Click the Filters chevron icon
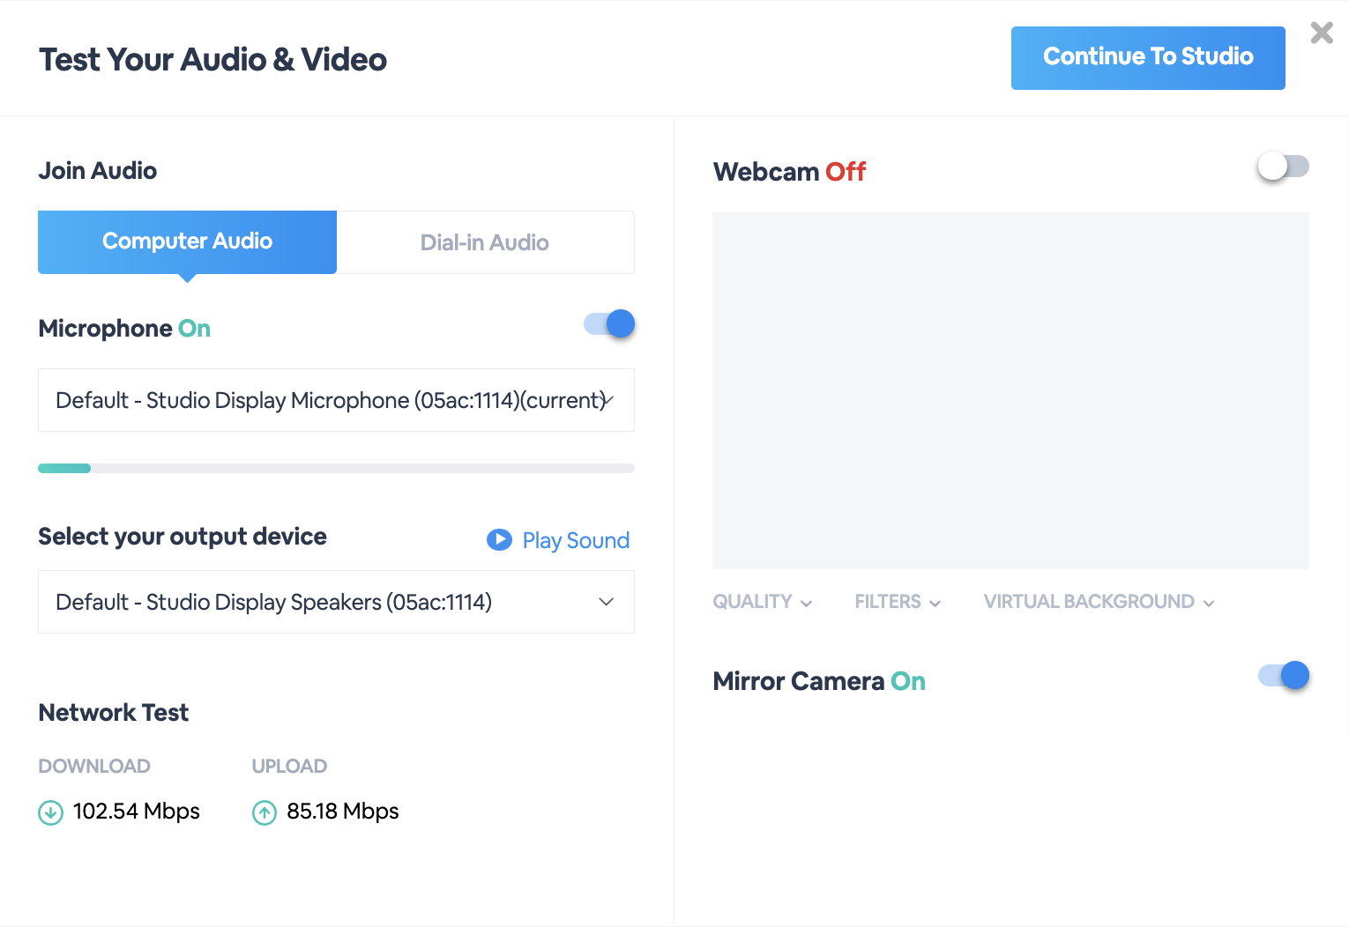Image resolution: width=1349 pixels, height=927 pixels. [936, 603]
